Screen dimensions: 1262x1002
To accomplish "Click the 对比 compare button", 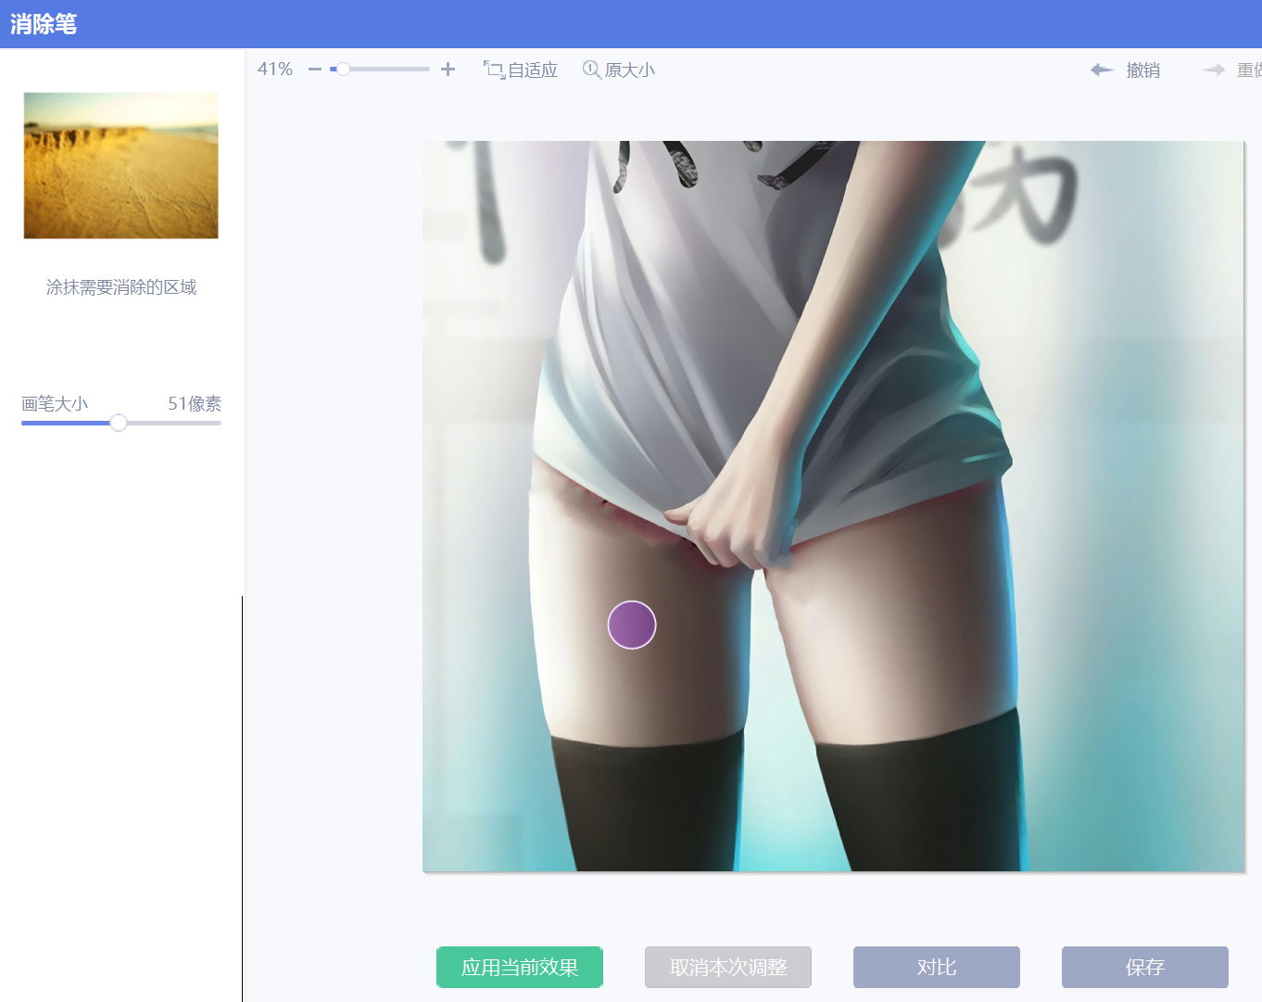I will [937, 967].
